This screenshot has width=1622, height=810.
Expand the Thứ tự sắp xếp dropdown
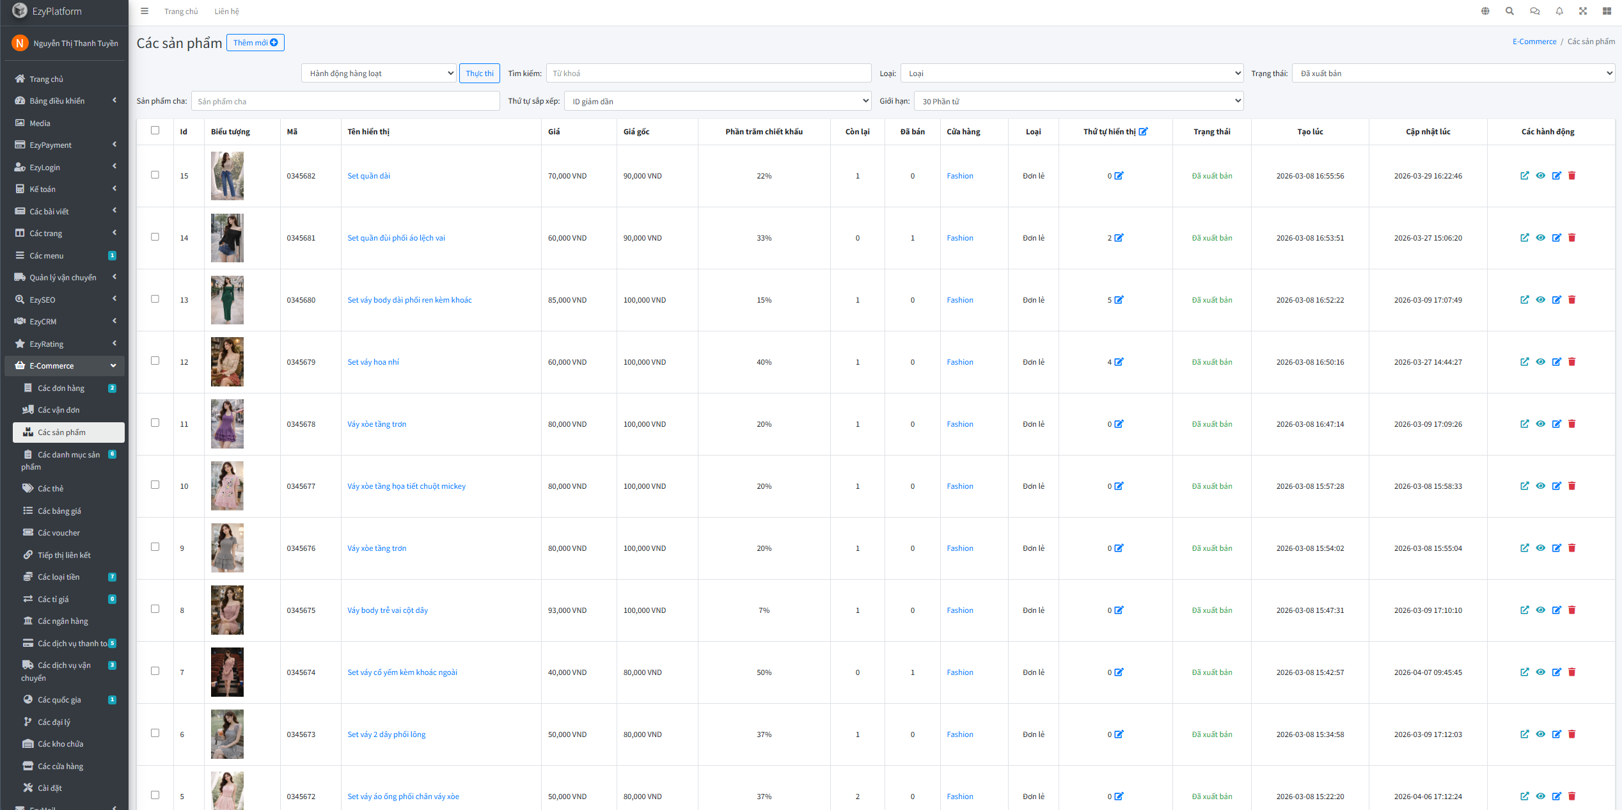click(717, 101)
